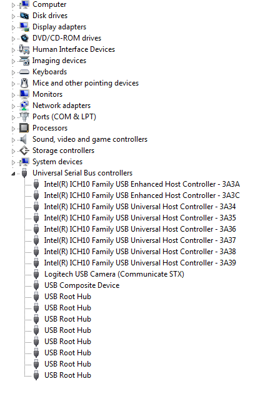Select the USB Enhanced Host Controller - 3A3A entry

[142, 184]
